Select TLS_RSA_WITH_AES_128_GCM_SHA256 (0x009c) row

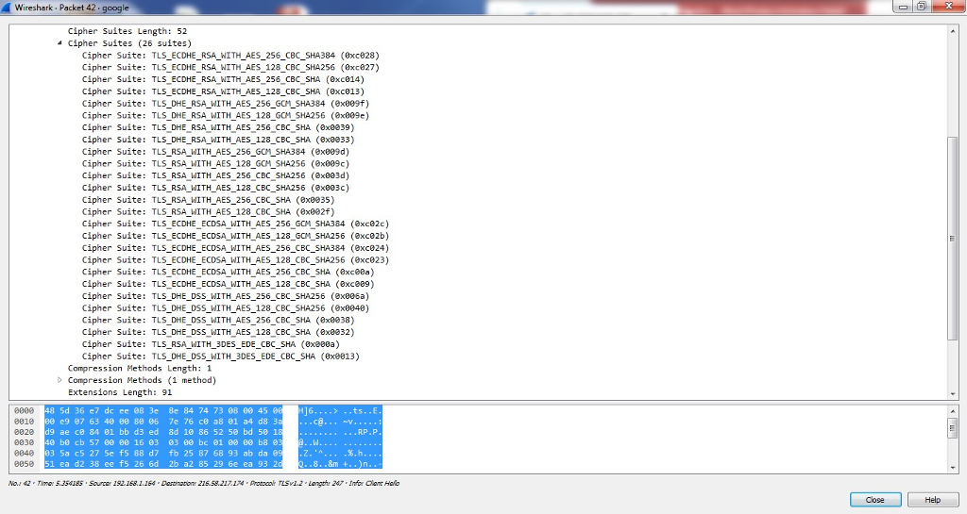point(216,163)
